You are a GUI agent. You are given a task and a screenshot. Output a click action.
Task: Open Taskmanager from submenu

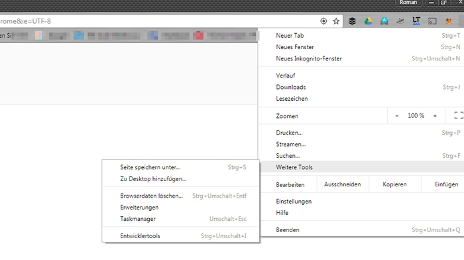180,219
